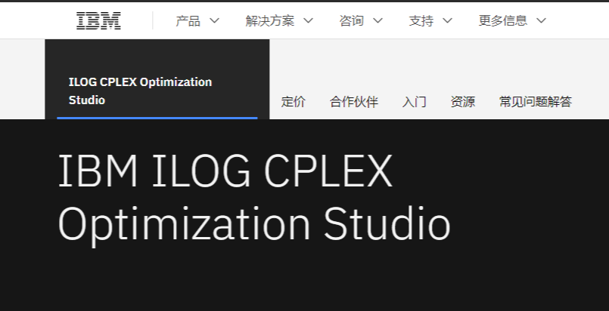The image size is (609, 311).
Task: Expand the chevron beside 更多信息
Action: 542,20
